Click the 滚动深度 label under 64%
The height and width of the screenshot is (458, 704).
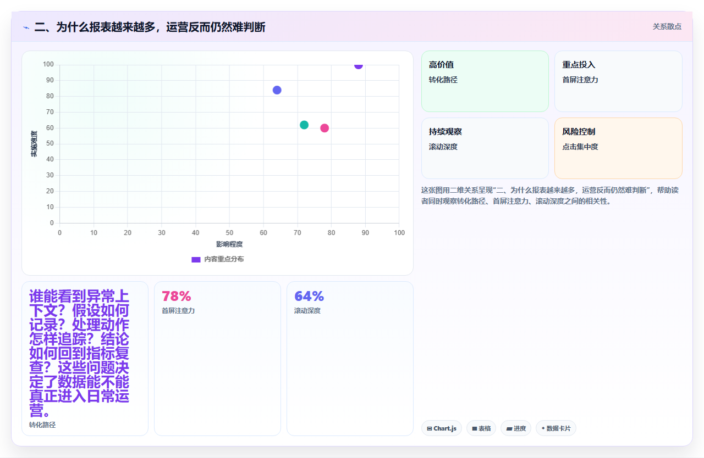[x=307, y=311]
